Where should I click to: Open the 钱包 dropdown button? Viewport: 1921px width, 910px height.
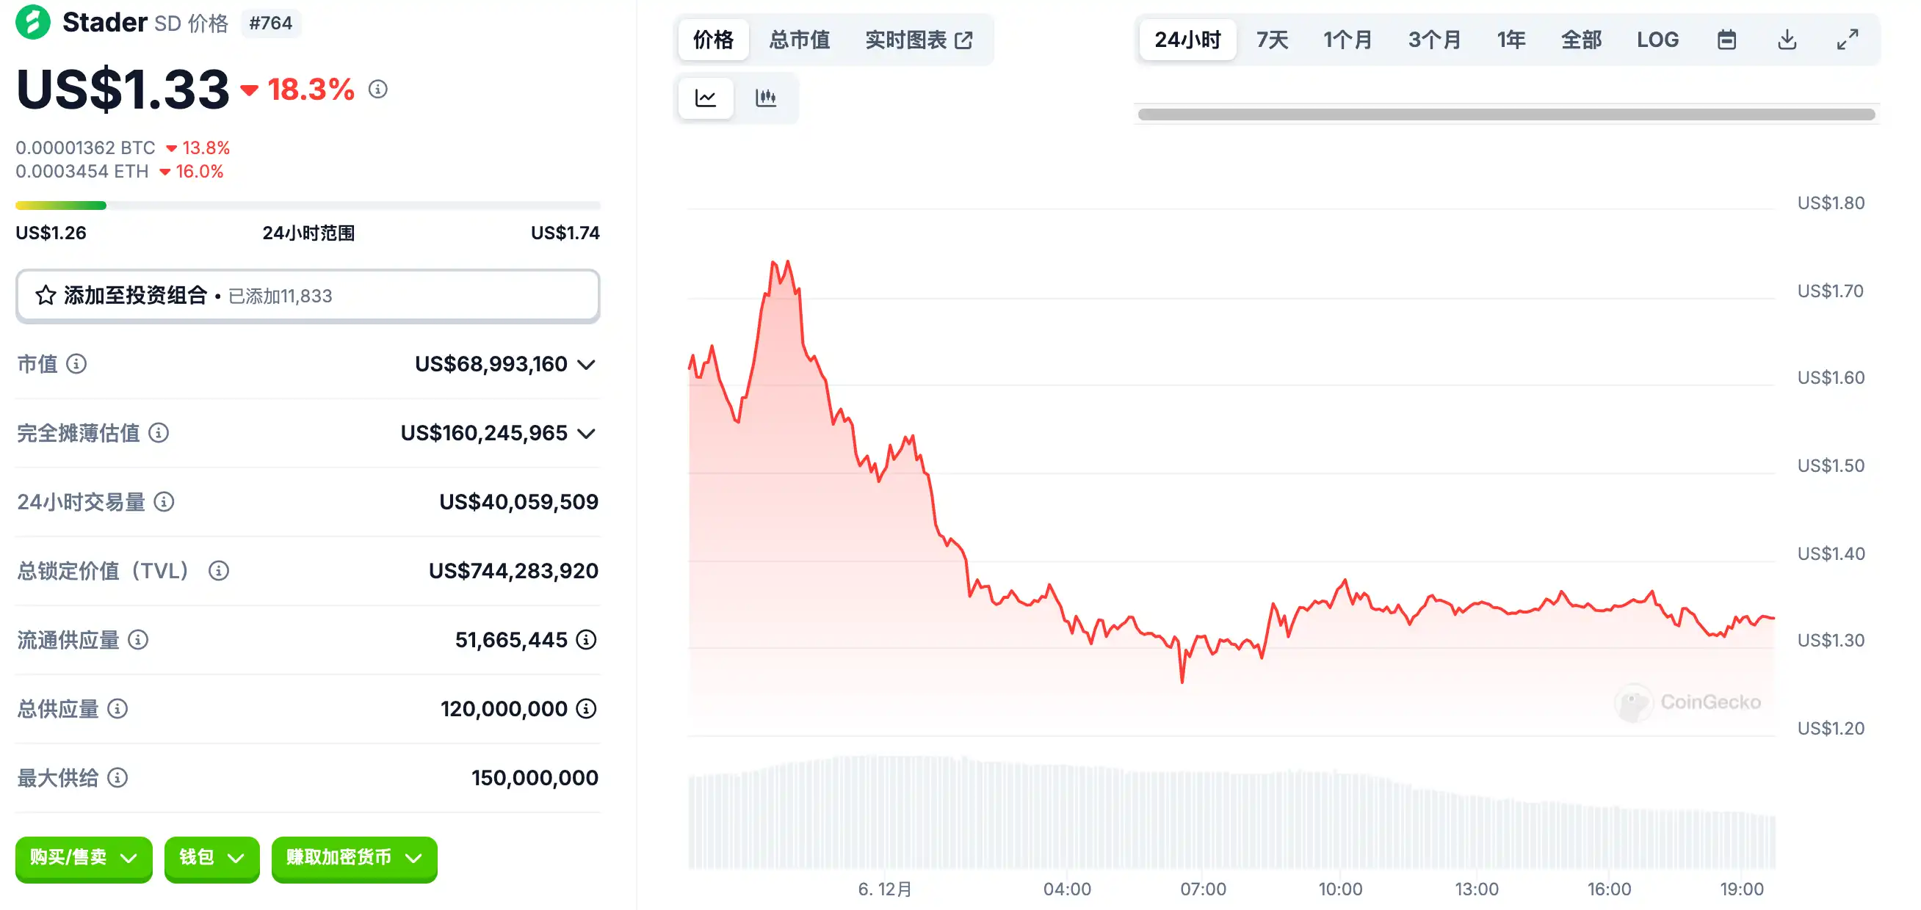pos(211,858)
